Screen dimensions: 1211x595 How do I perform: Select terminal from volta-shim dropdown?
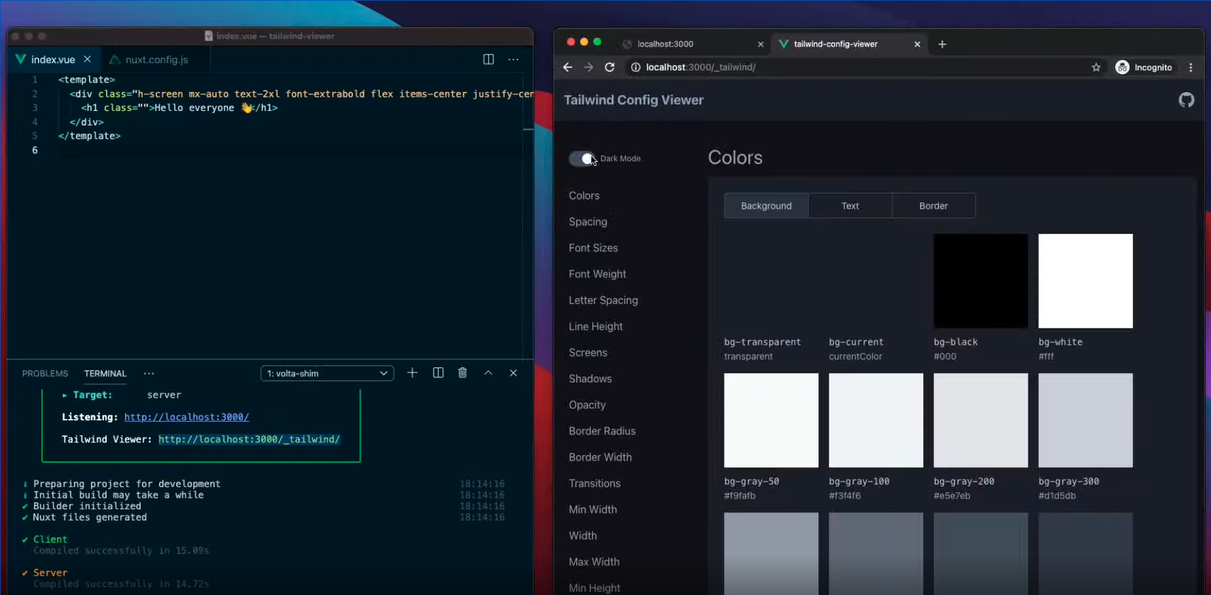pyautogui.click(x=328, y=373)
